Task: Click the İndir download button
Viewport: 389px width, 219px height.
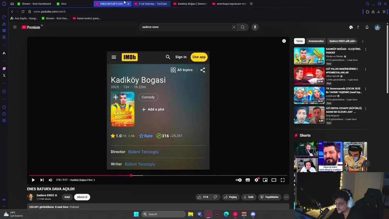Action: 248,197
